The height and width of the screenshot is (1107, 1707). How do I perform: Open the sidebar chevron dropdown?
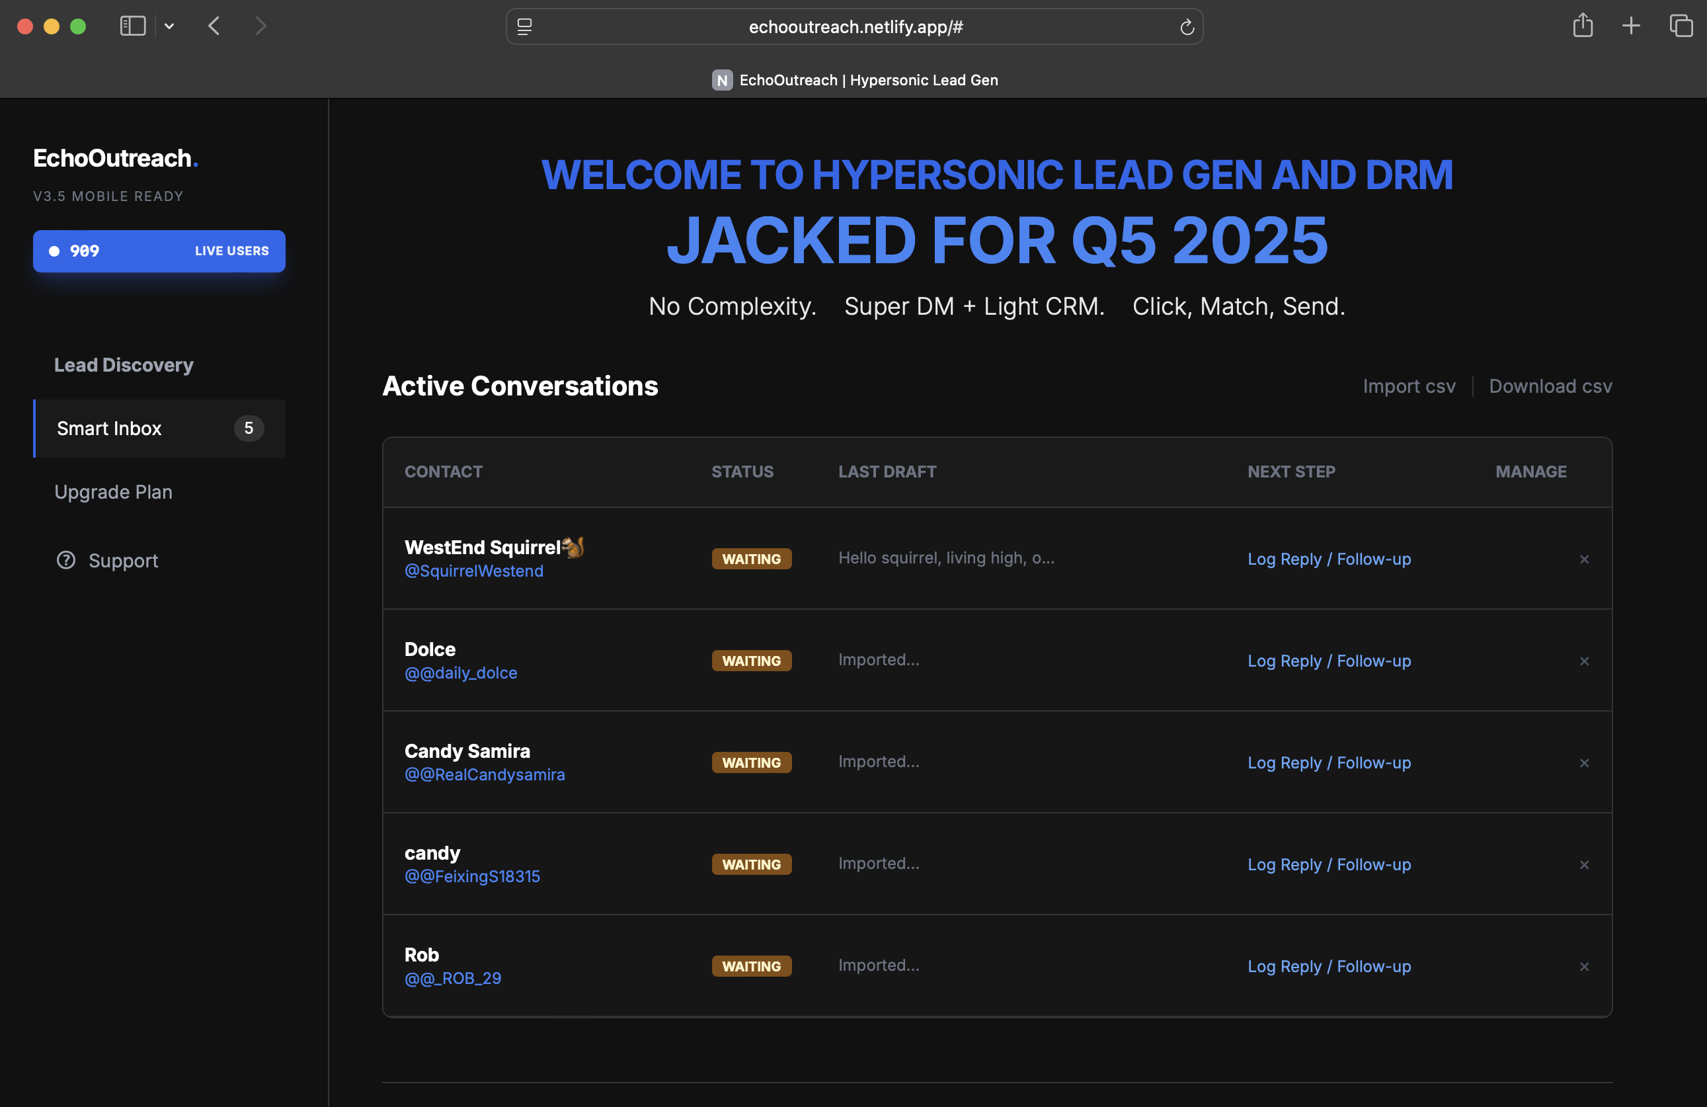[x=169, y=26]
